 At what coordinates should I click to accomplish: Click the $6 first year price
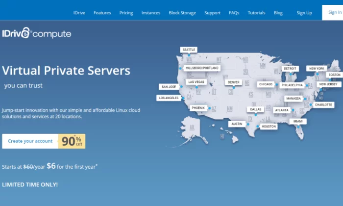click(51, 166)
